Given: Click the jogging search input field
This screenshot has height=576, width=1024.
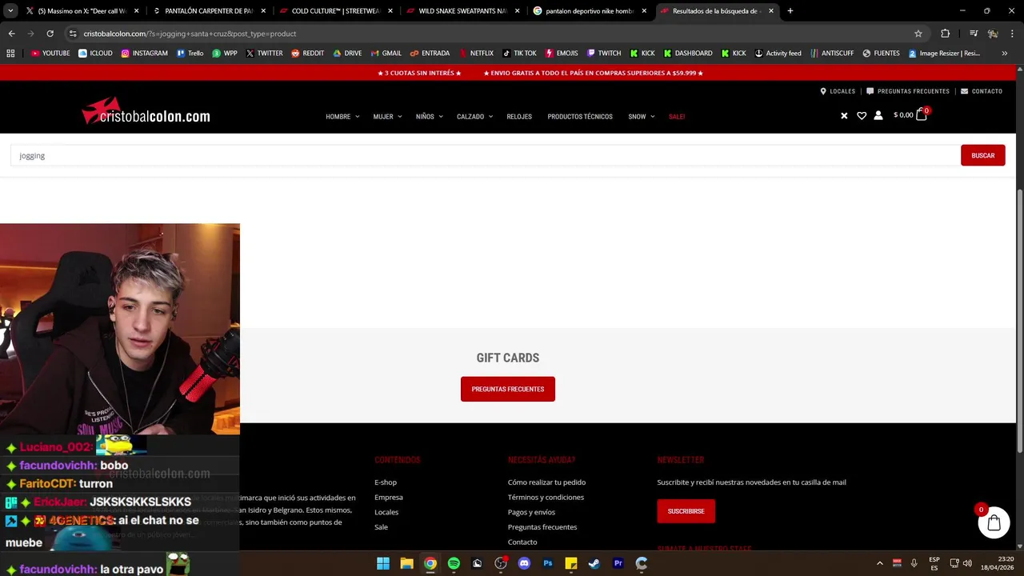Looking at the screenshot, I should click(x=485, y=155).
